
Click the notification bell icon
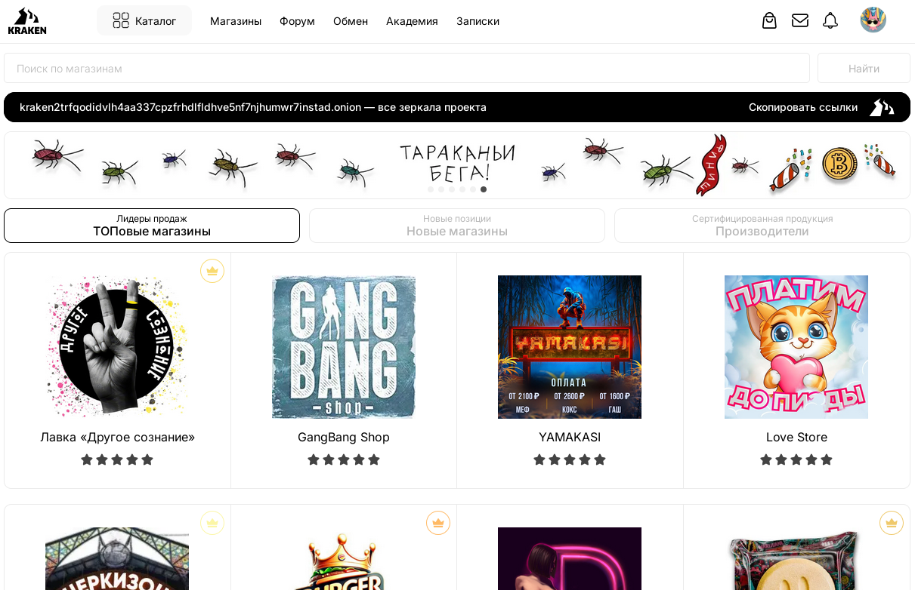point(830,20)
